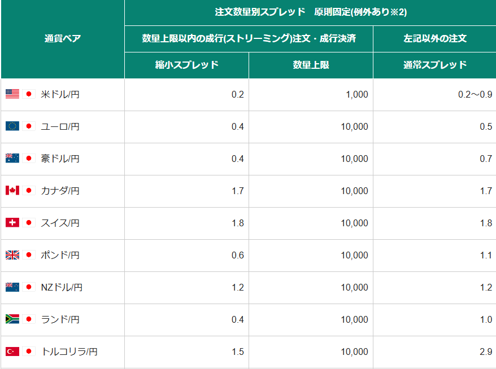The image size is (496, 369).
Task: Click the 通貨ペア column header
Action: coord(63,39)
